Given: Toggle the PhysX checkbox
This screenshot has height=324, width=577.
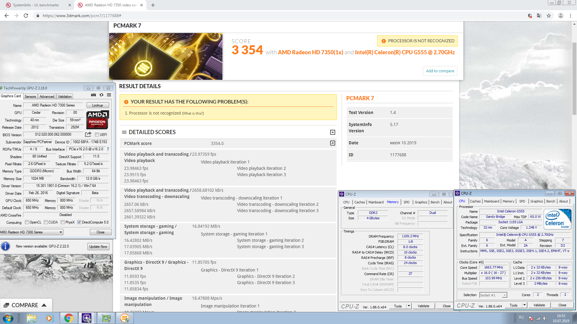Looking at the screenshot, I should click(x=63, y=222).
